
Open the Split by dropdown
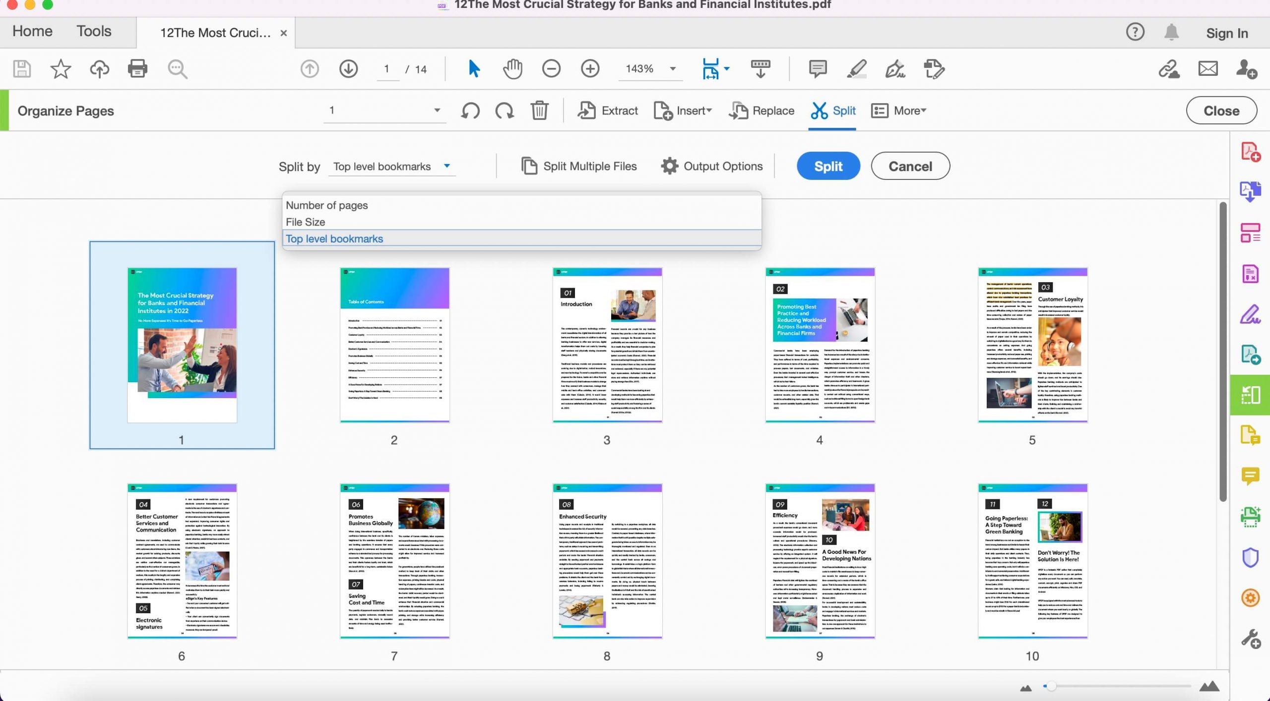coord(391,166)
